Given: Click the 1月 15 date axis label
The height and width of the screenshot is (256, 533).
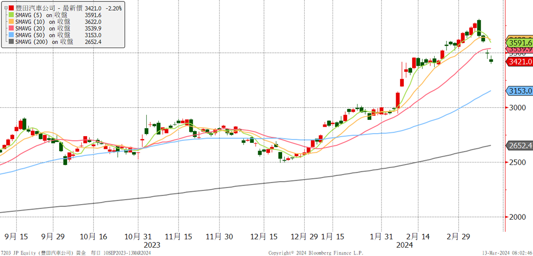Looking at the screenshot, I should tap(333, 236).
